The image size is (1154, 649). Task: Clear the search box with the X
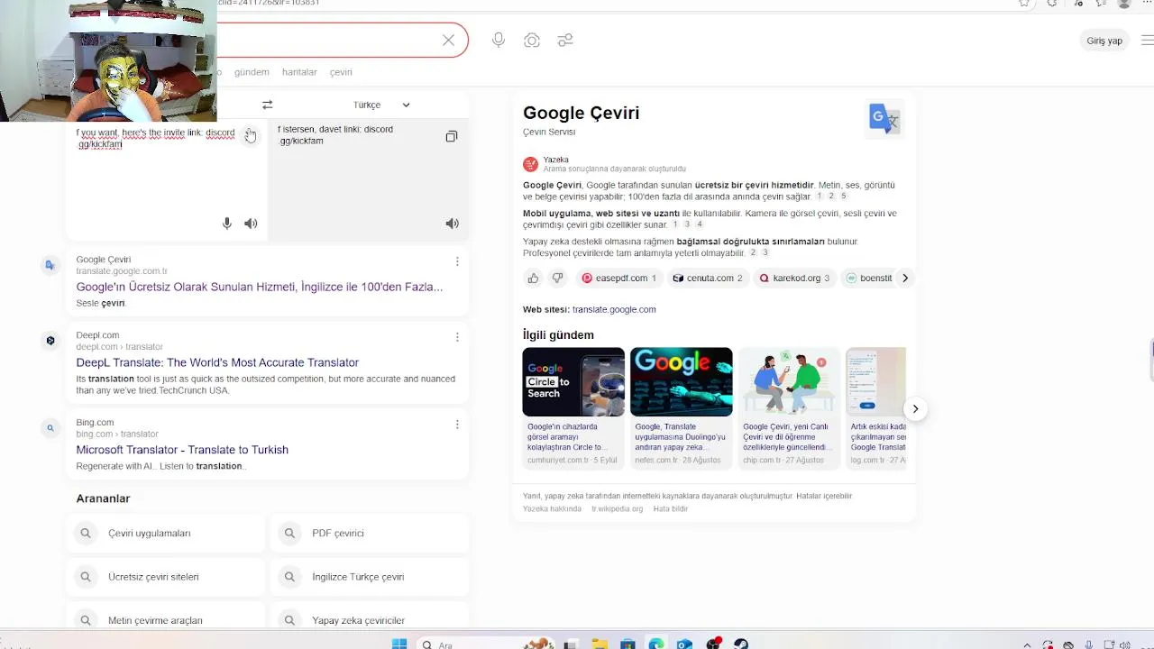448,41
